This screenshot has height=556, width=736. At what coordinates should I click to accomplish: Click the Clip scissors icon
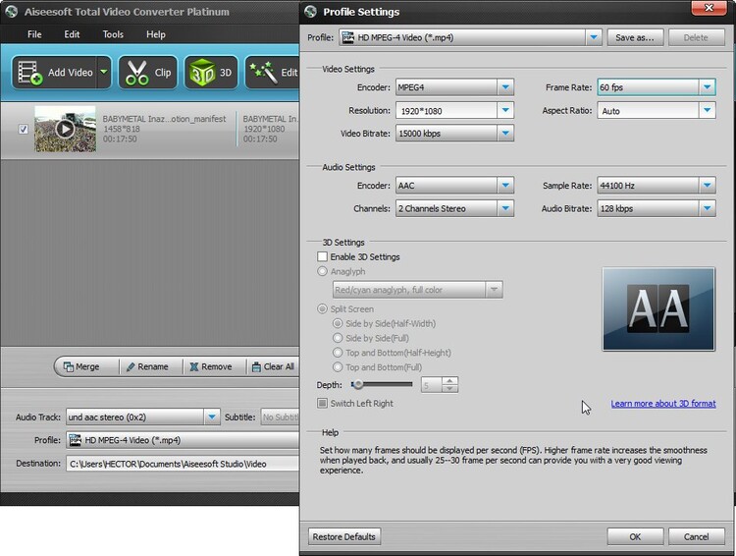pos(136,73)
